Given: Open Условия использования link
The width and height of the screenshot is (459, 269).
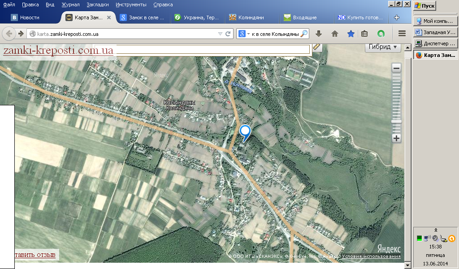Looking at the screenshot, I should click(371, 256).
